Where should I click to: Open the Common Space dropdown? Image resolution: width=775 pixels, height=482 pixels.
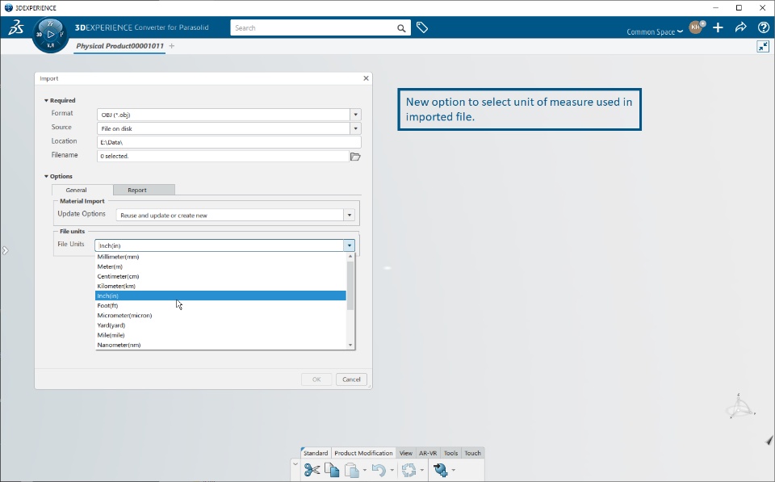(655, 31)
